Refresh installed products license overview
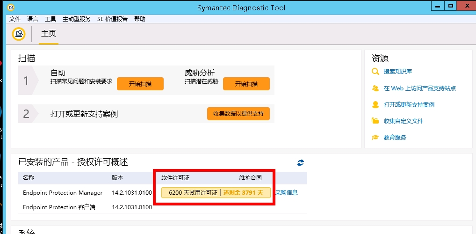Viewport: 476px width, 234px height. click(300, 163)
